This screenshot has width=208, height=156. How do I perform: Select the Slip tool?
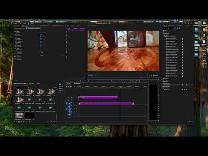click(60, 89)
